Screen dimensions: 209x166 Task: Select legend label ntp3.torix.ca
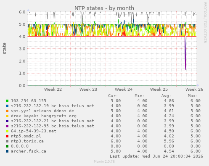click(x=27, y=141)
